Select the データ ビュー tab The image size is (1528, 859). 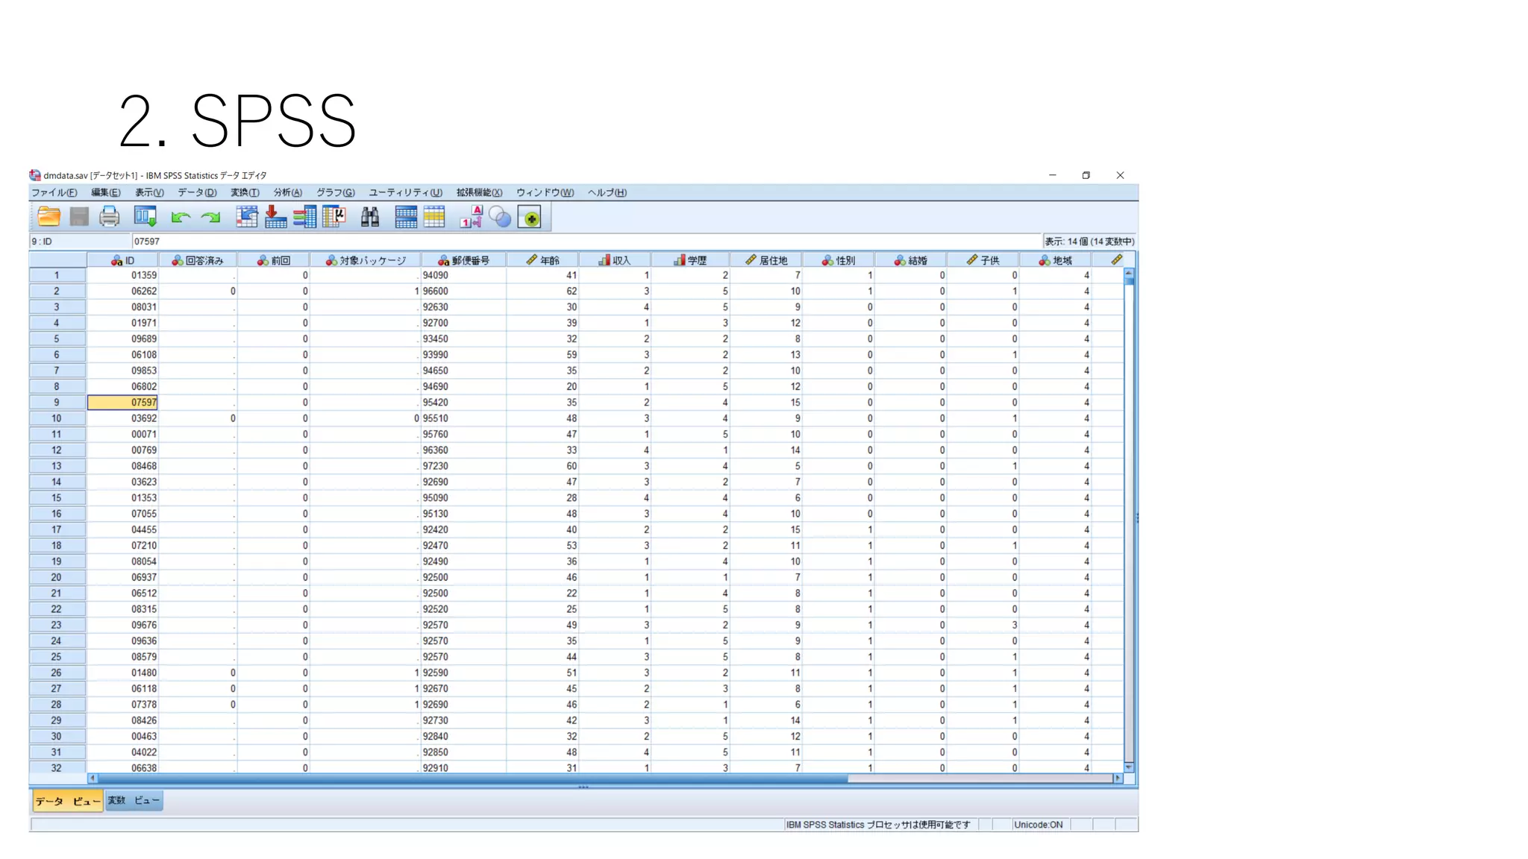pos(67,802)
